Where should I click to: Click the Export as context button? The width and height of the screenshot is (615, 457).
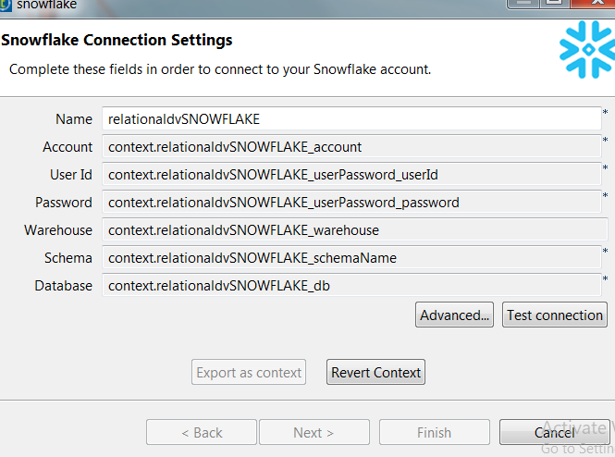coord(249,372)
